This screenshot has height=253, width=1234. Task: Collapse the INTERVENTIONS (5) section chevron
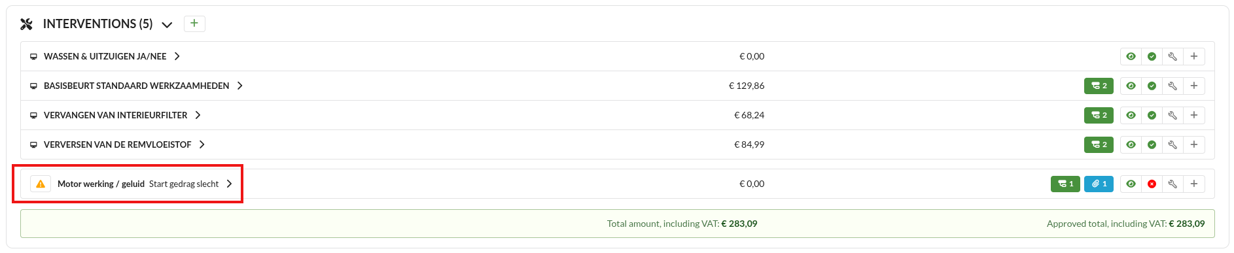click(x=167, y=25)
